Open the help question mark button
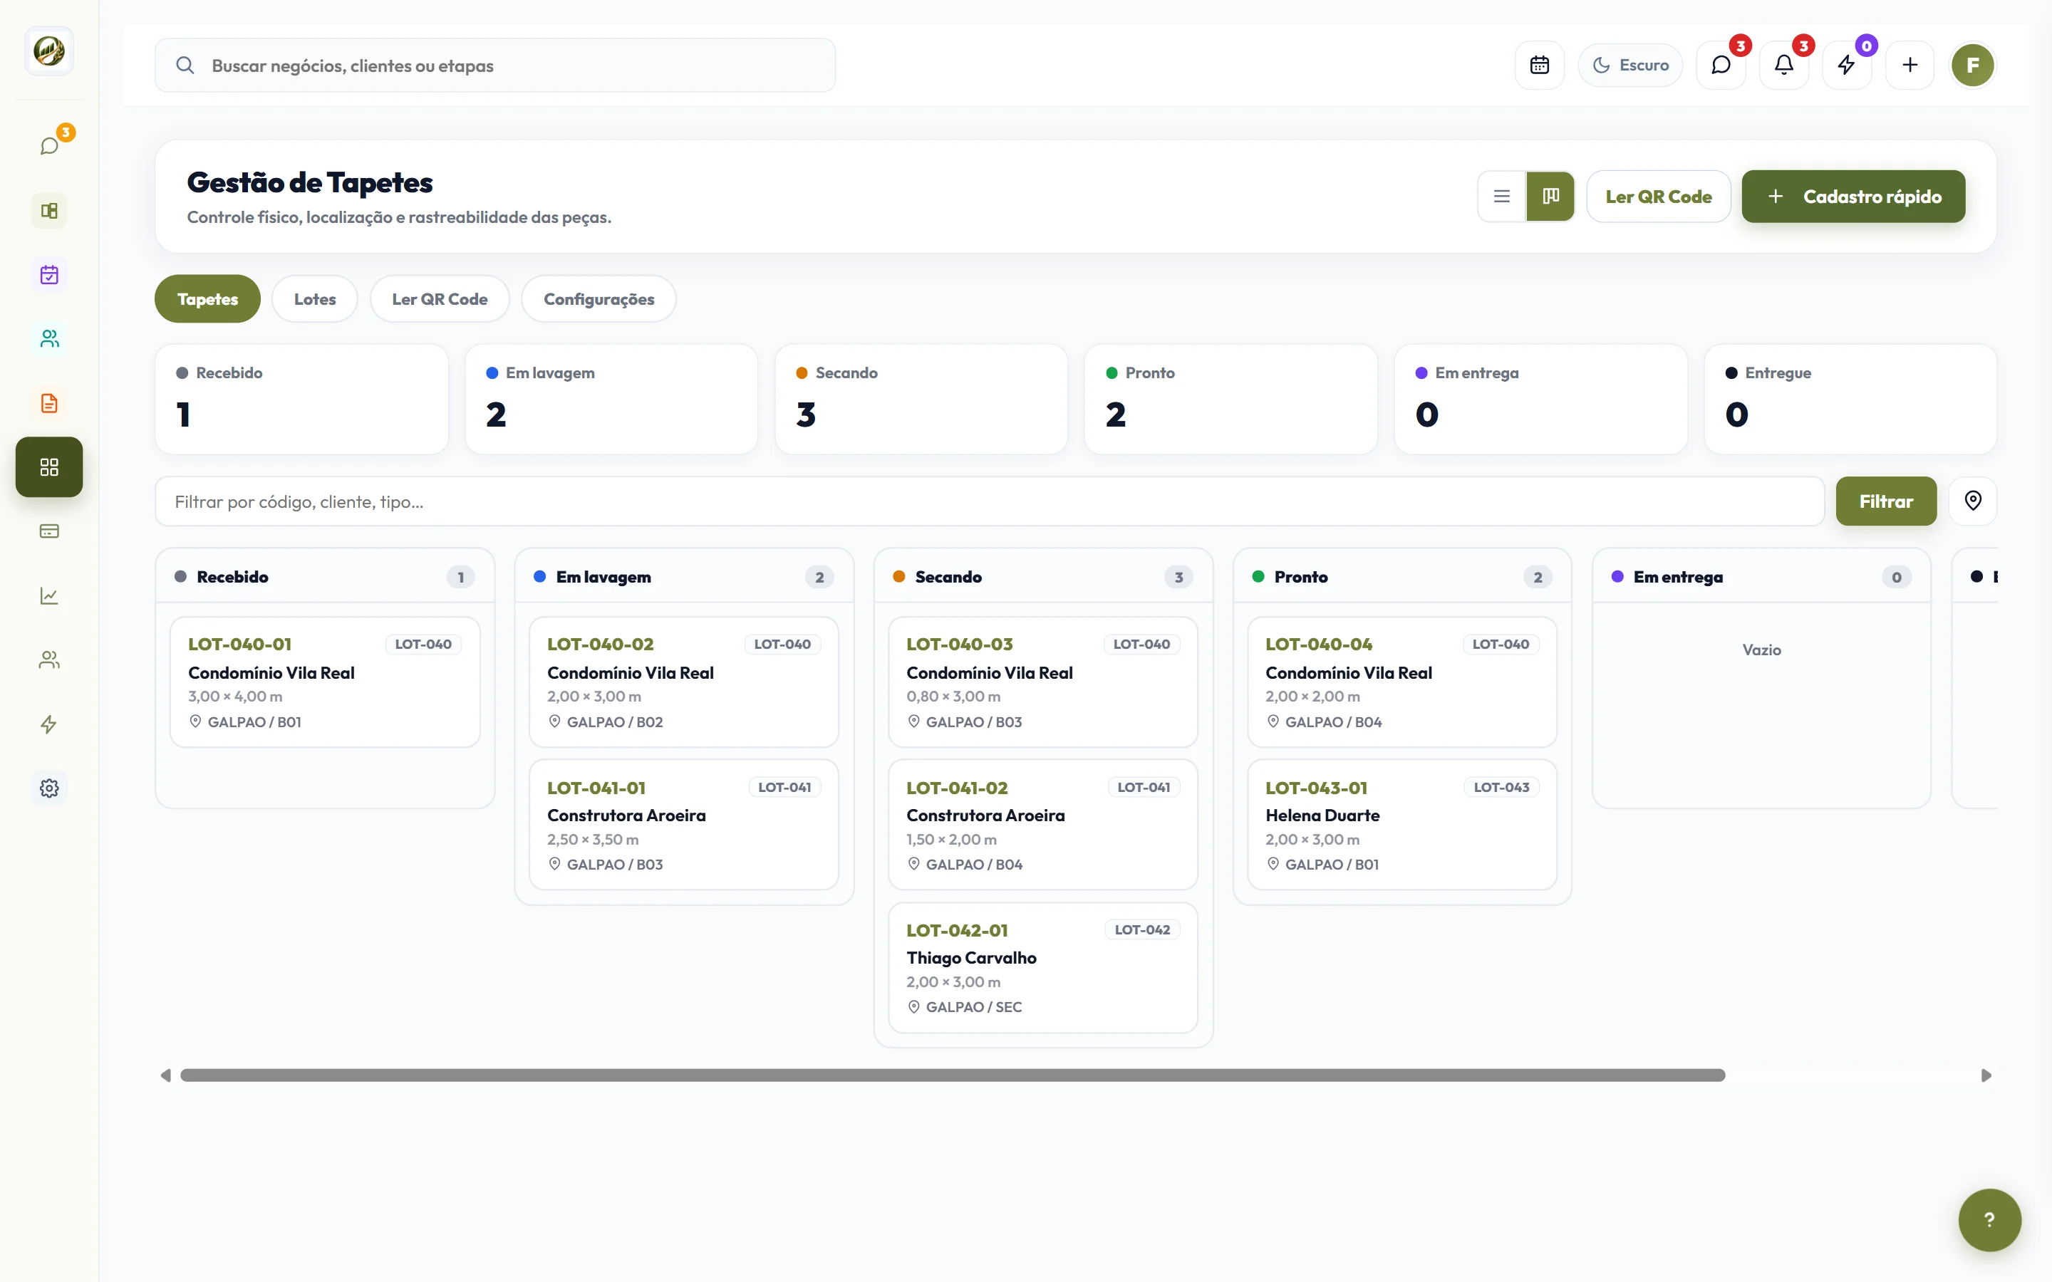The width and height of the screenshot is (2052, 1282). pos(1989,1219)
